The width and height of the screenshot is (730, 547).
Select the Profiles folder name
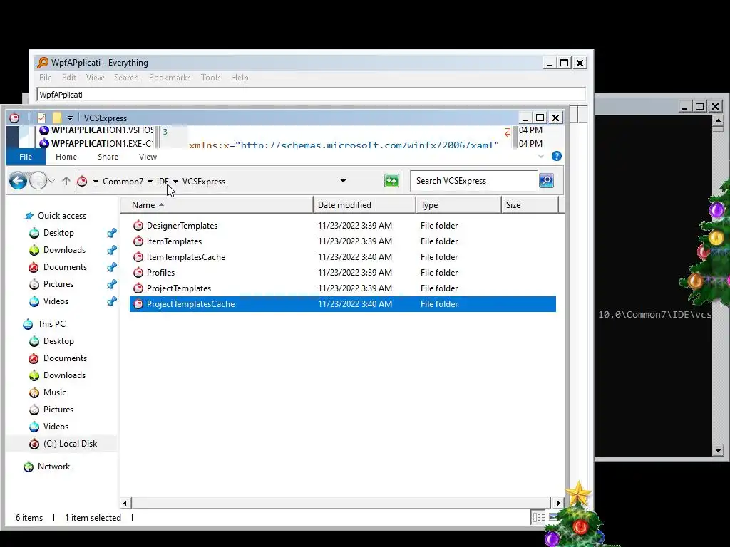tap(160, 273)
